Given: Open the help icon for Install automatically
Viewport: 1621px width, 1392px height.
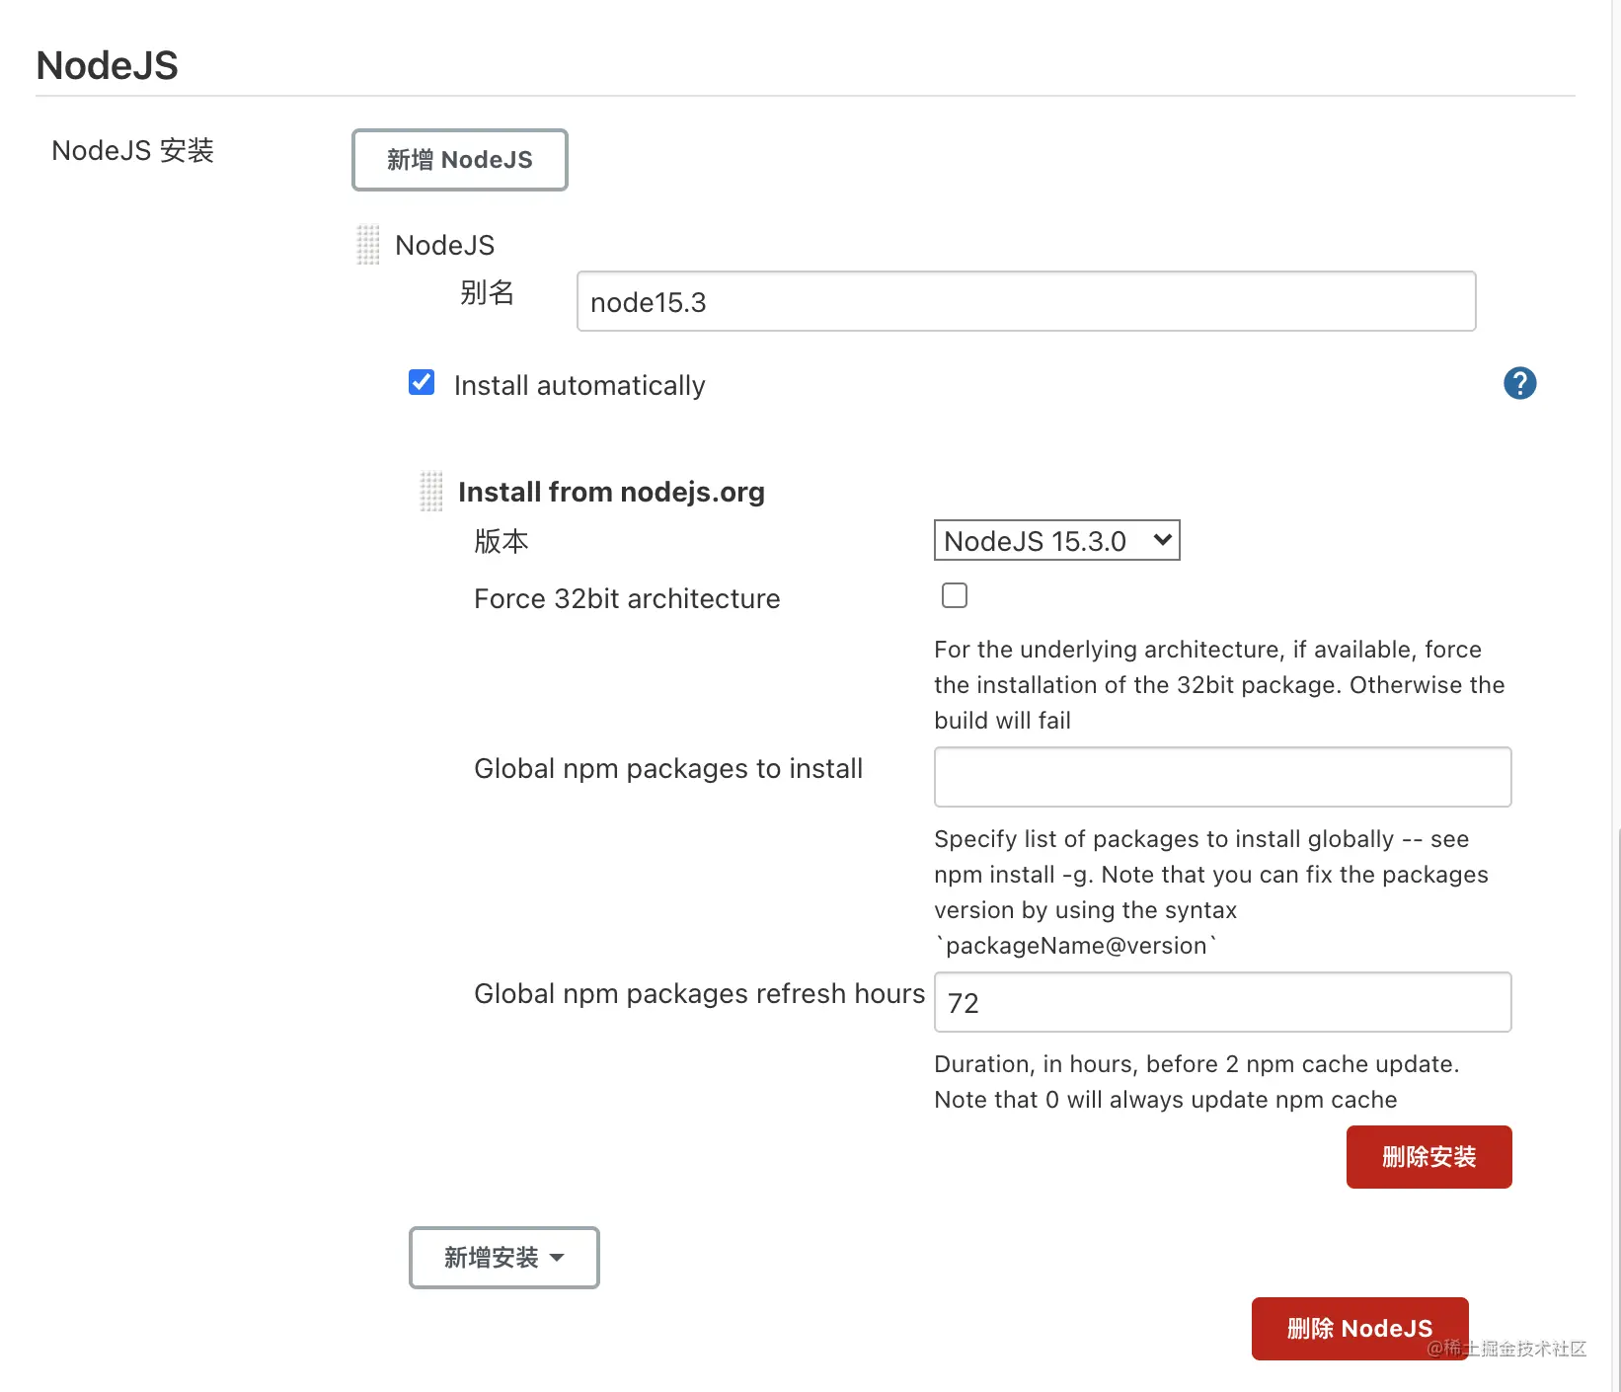Looking at the screenshot, I should click(1519, 383).
